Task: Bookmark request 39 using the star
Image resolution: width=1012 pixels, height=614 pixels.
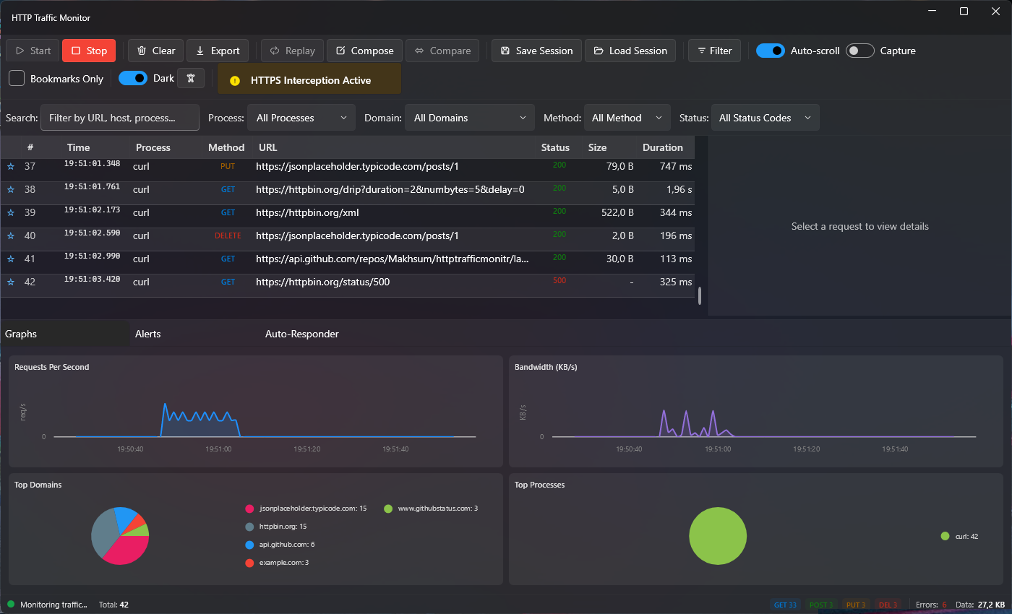Action: pos(11,213)
